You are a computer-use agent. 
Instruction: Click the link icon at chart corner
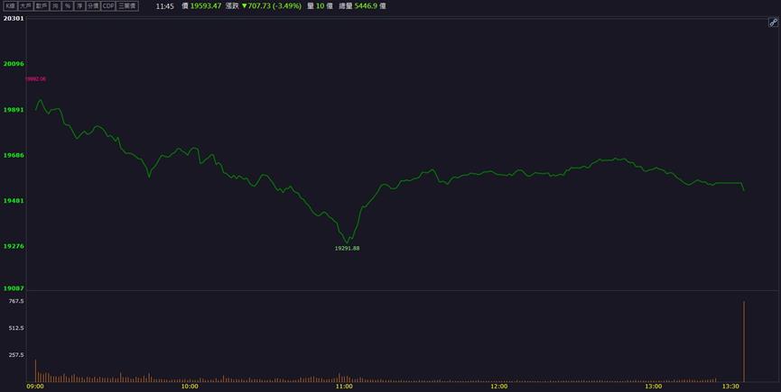773,23
